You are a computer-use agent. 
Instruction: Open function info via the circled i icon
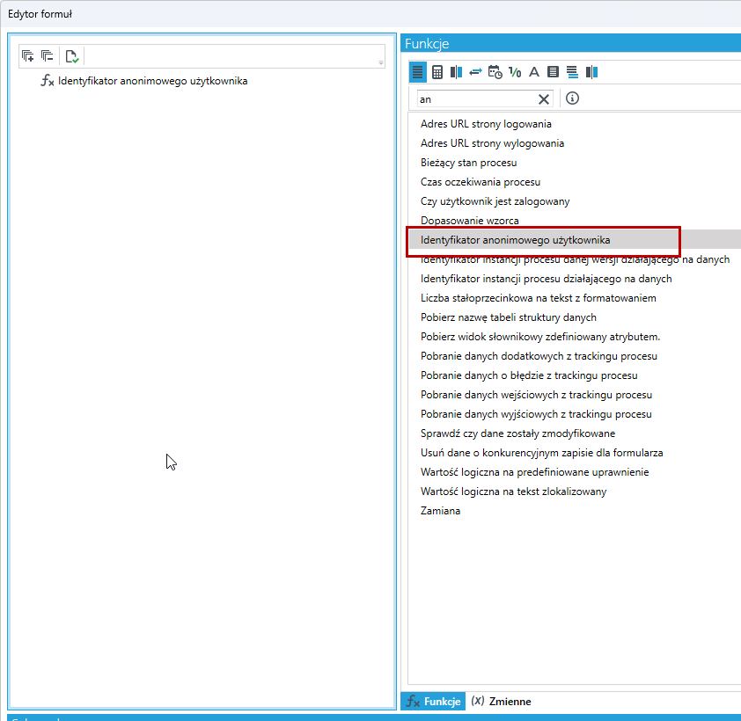coord(572,98)
